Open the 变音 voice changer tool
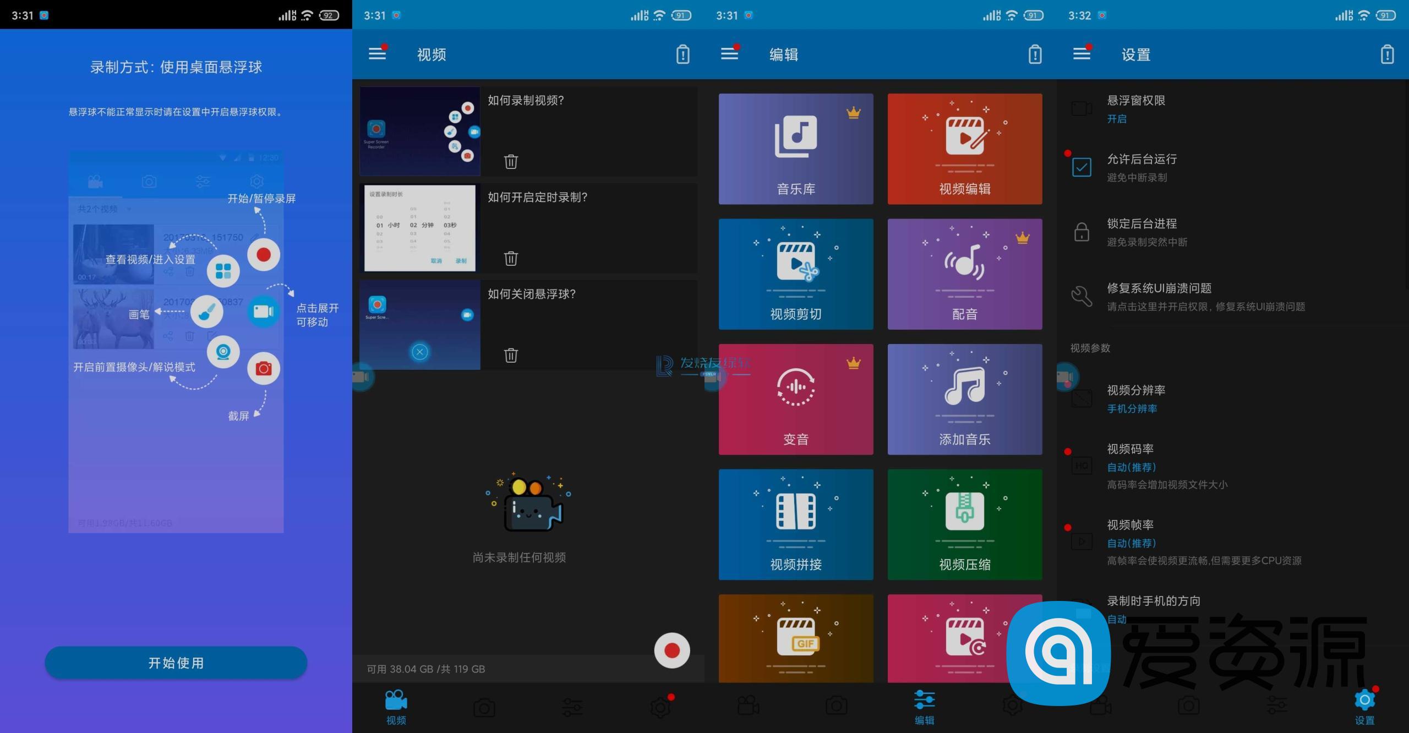Screen dimensions: 1409x733 tap(795, 399)
